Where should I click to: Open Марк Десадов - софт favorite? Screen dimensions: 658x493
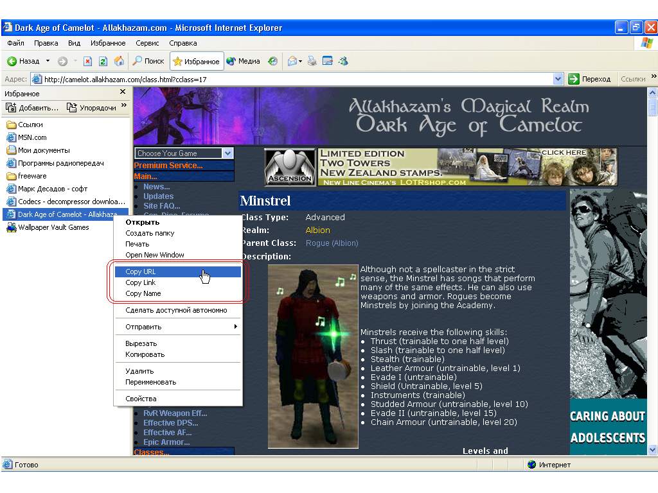coord(48,189)
